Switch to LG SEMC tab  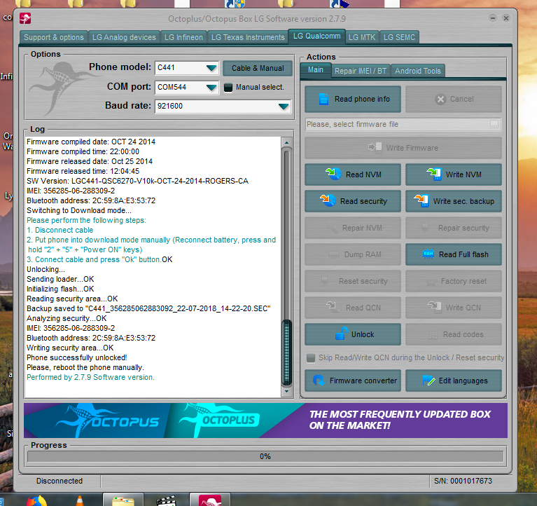[399, 37]
